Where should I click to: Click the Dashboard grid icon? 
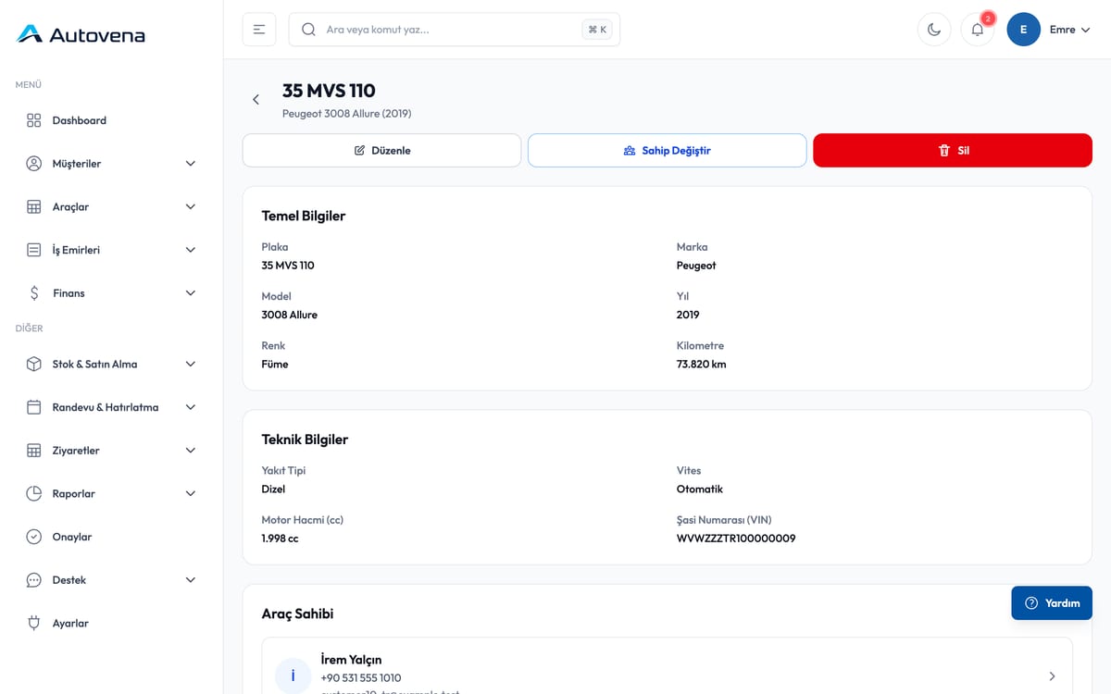pos(34,120)
